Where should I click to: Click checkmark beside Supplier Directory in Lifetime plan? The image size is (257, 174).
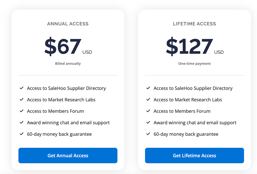148,88
